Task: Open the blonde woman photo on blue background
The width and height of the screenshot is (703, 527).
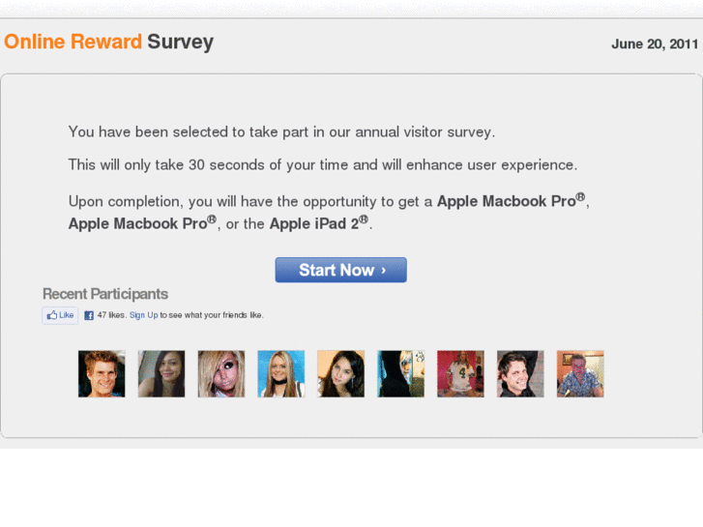Action: coord(281,374)
